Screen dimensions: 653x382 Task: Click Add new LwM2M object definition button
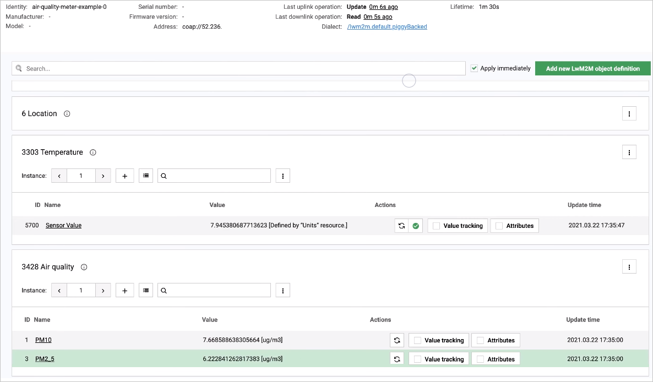click(592, 69)
